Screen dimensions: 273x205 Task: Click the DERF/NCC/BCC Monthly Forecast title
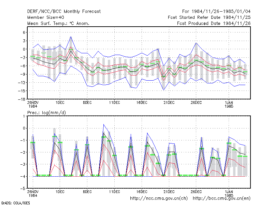tap(64, 12)
